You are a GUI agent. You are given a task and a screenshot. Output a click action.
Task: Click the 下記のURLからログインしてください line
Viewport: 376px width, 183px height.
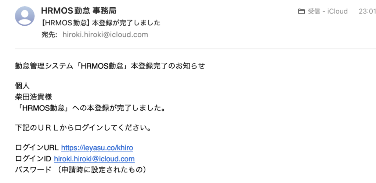(83, 128)
